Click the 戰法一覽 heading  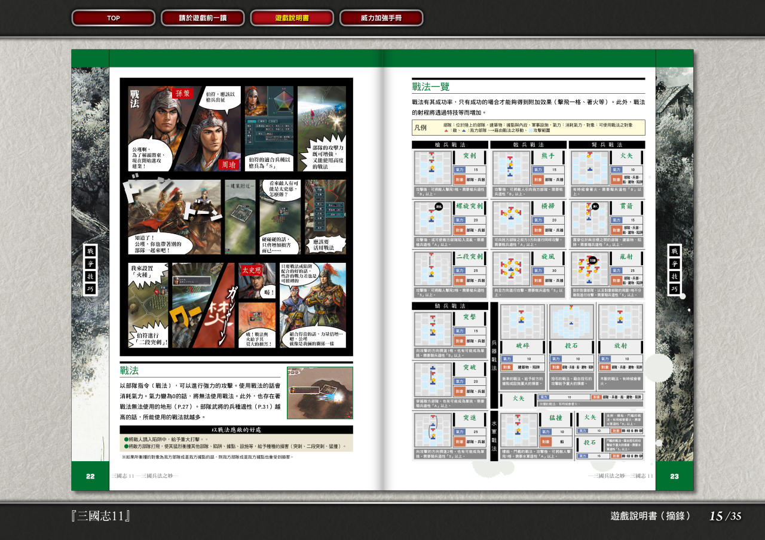click(x=432, y=87)
